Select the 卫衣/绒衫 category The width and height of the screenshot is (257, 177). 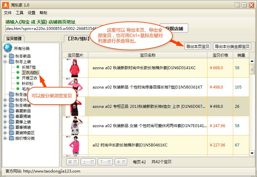pos(30,73)
